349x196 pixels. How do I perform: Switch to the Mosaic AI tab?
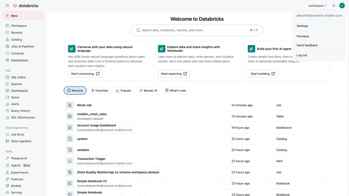click(148, 91)
